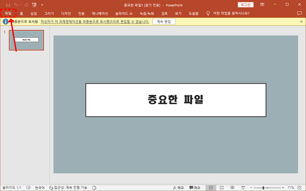Open the 녹음/녹화 tab
This screenshot has height=191, width=306.
coord(147,13)
